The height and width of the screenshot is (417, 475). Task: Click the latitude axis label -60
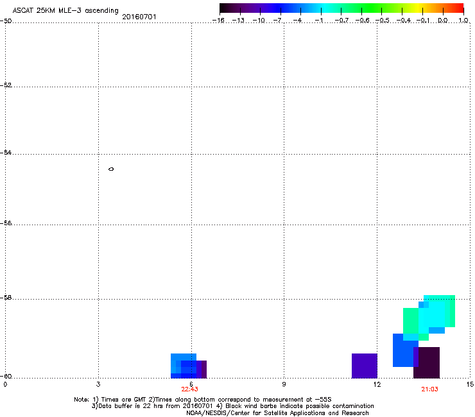pyautogui.click(x=6, y=376)
